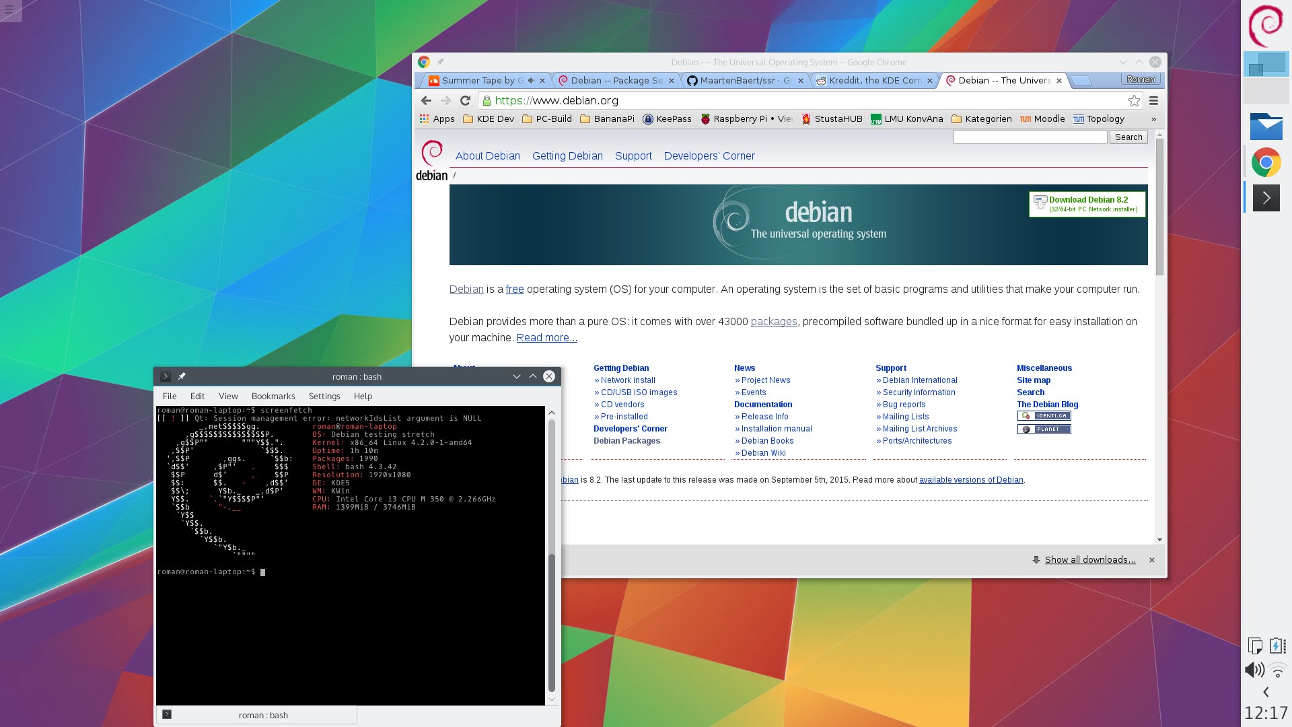The image size is (1292, 727).
Task: Switch to the Kreddit KDE tab
Action: pyautogui.click(x=875, y=80)
